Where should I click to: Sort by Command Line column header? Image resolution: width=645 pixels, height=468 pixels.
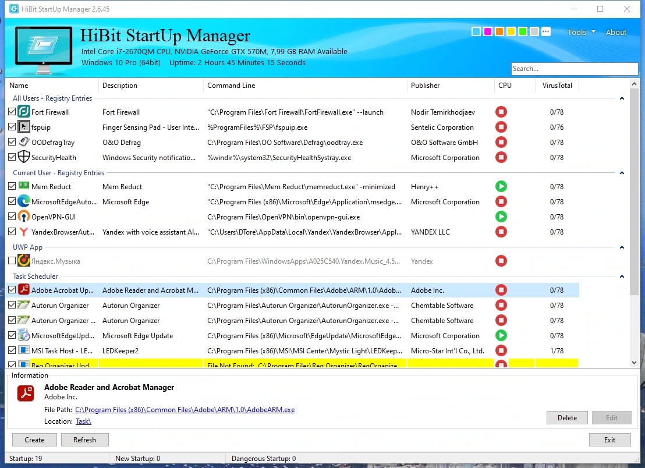[305, 85]
